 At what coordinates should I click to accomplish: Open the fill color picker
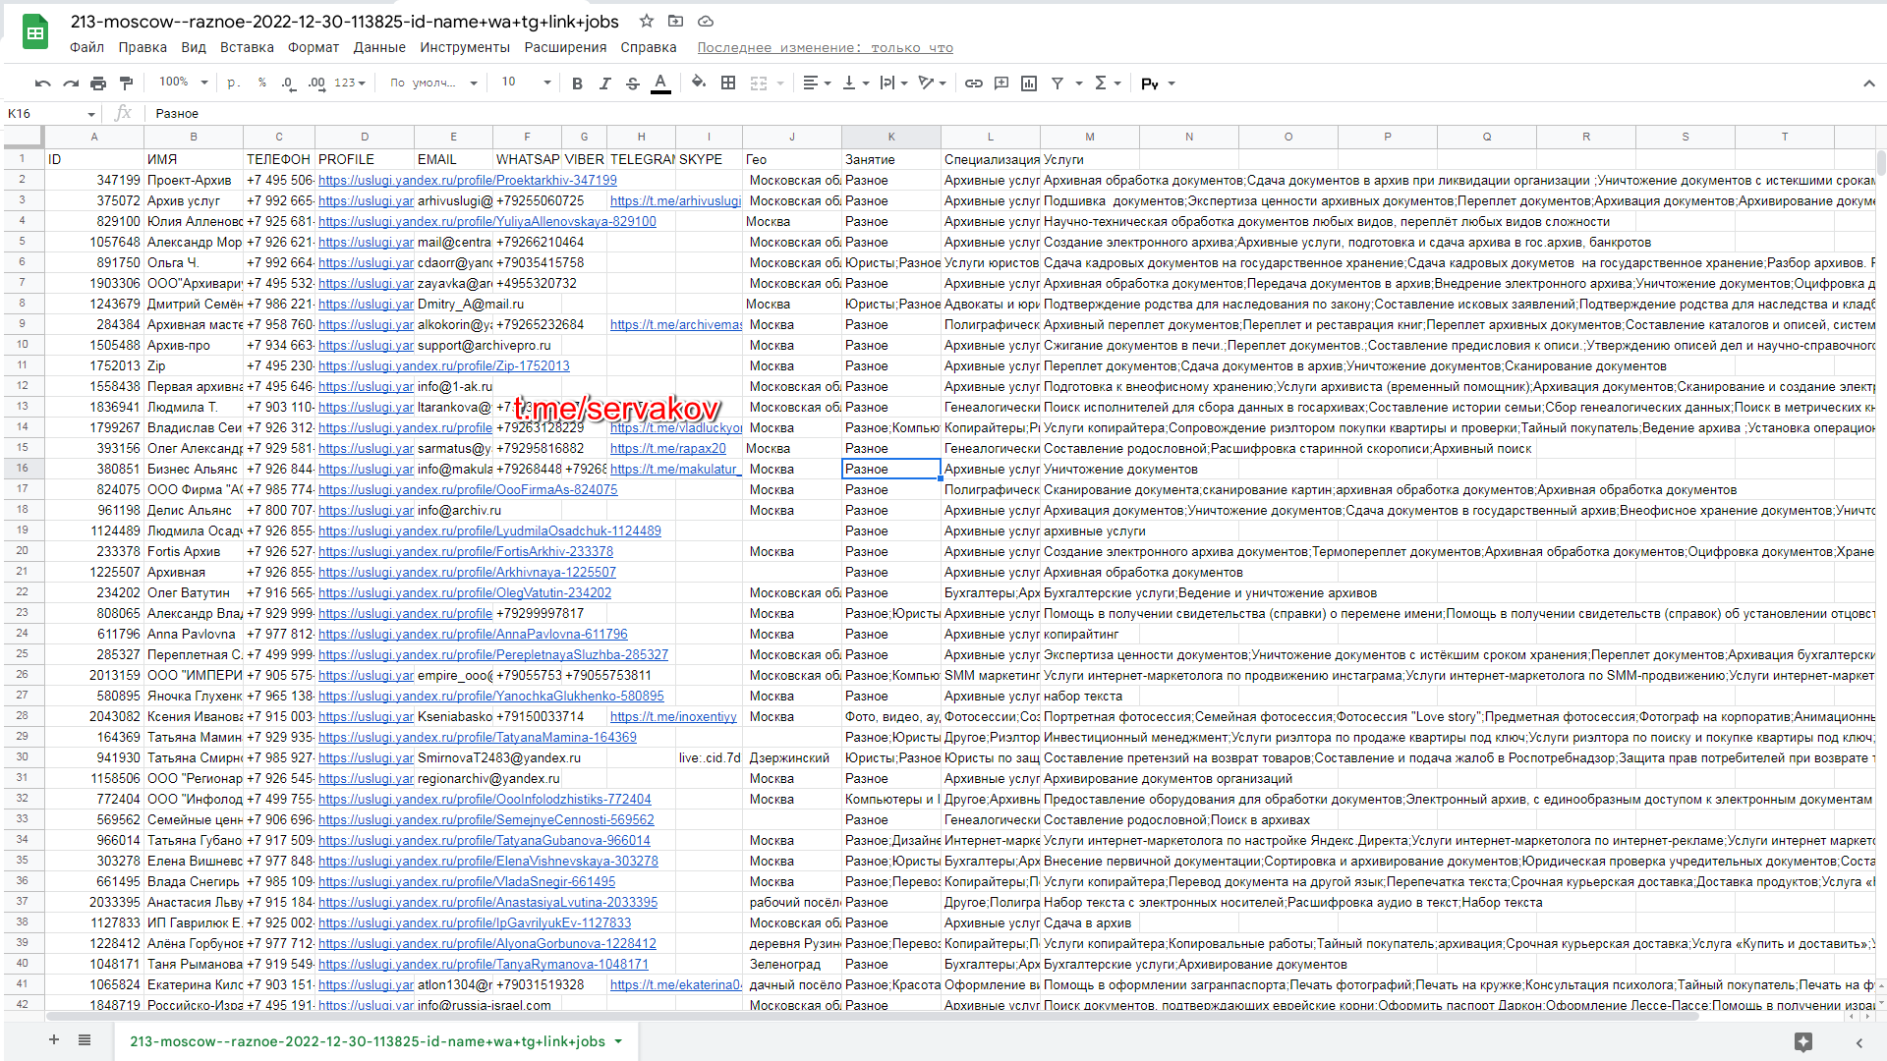pyautogui.click(x=699, y=83)
